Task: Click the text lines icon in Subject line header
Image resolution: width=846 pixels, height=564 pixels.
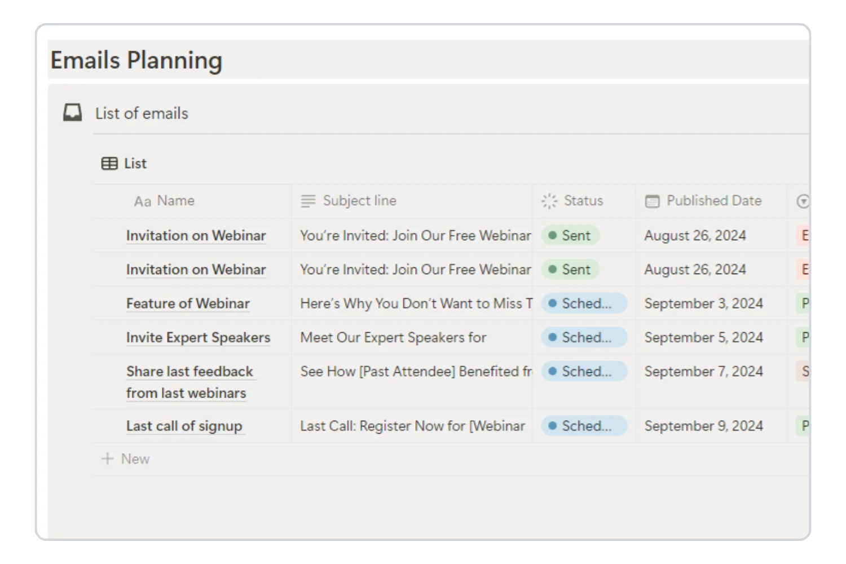Action: click(307, 201)
